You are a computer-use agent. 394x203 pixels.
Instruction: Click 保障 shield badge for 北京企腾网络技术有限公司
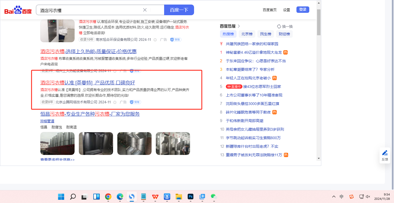point(135,102)
